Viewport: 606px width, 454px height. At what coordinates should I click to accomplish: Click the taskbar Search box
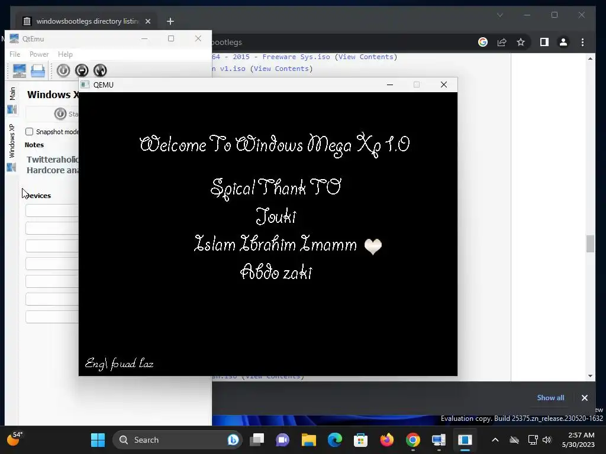point(176,440)
